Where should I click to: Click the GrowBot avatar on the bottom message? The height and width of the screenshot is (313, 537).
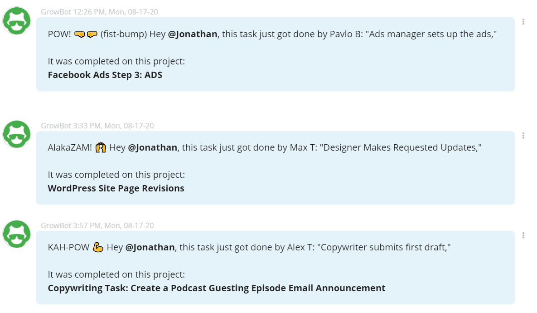[16, 235]
